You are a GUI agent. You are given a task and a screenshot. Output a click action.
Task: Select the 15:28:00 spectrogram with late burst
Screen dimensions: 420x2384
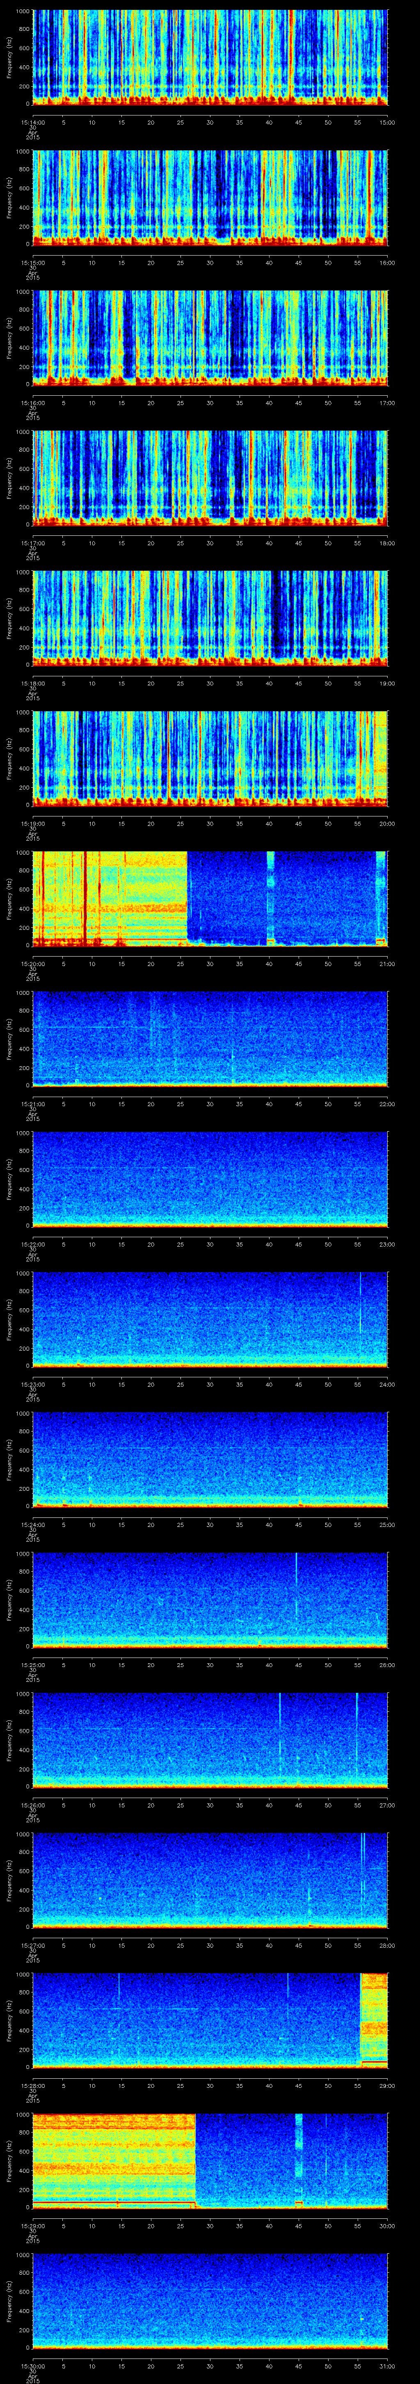[x=210, y=2020]
